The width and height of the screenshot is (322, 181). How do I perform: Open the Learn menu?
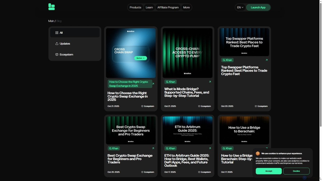tap(149, 8)
